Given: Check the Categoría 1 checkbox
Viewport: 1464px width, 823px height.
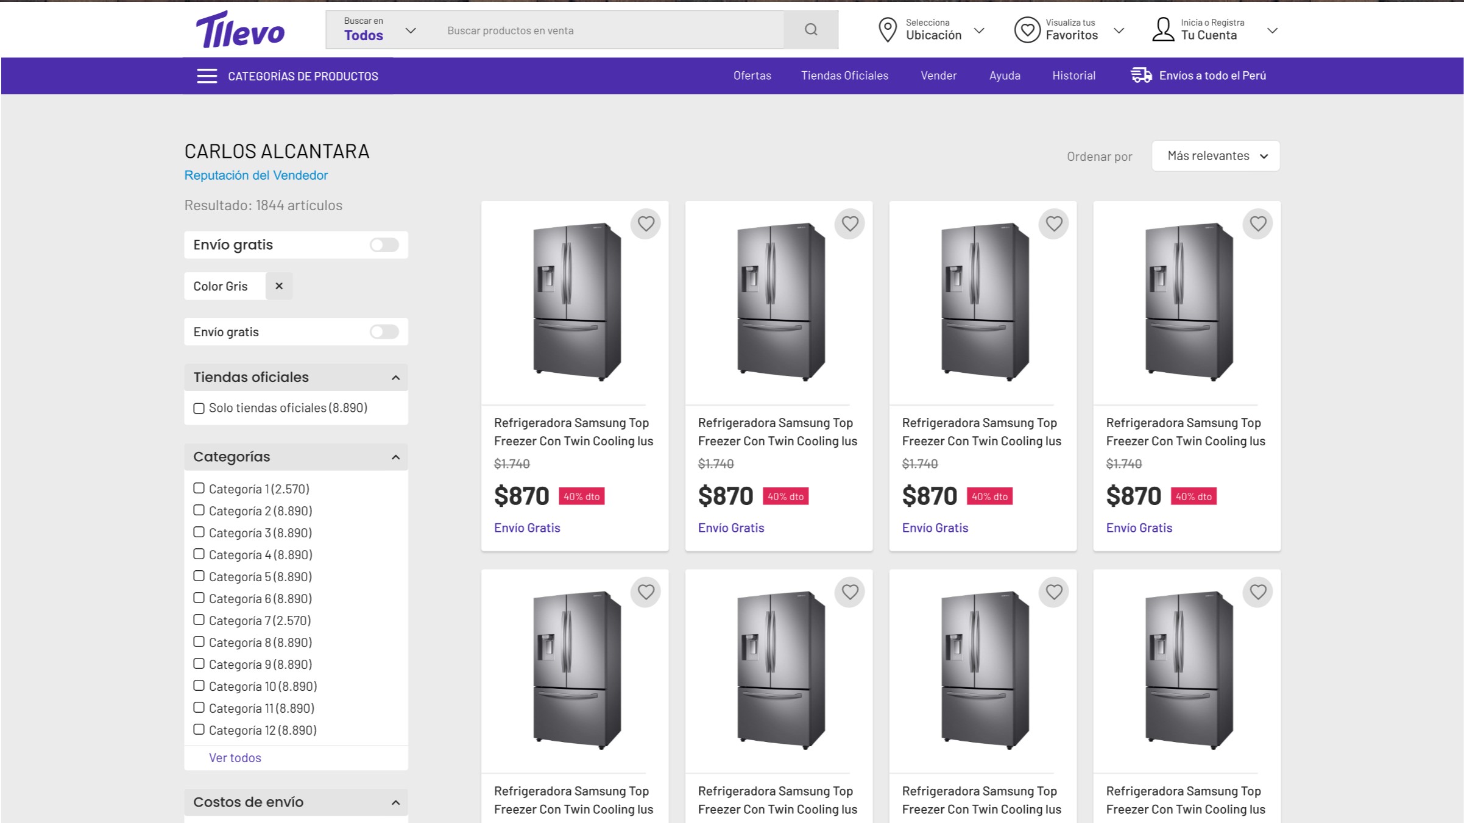Looking at the screenshot, I should pyautogui.click(x=199, y=488).
